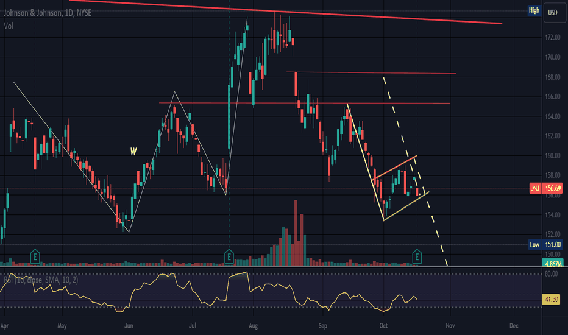This screenshot has width=568, height=335.
Task: Click the July earnings E marker
Action: (229, 257)
